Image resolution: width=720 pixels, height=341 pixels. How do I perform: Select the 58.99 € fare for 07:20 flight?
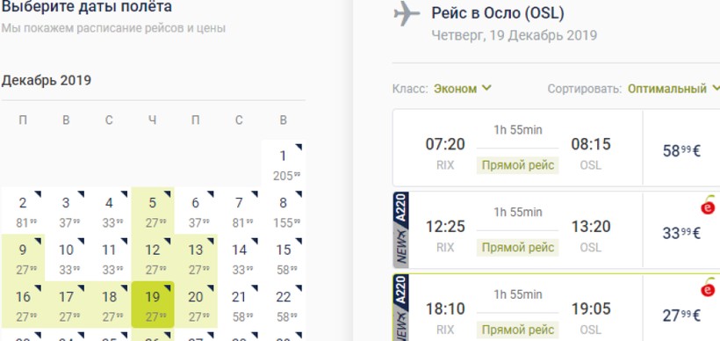click(x=681, y=151)
